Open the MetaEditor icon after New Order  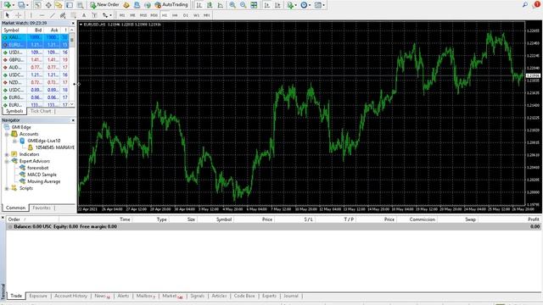point(126,5)
